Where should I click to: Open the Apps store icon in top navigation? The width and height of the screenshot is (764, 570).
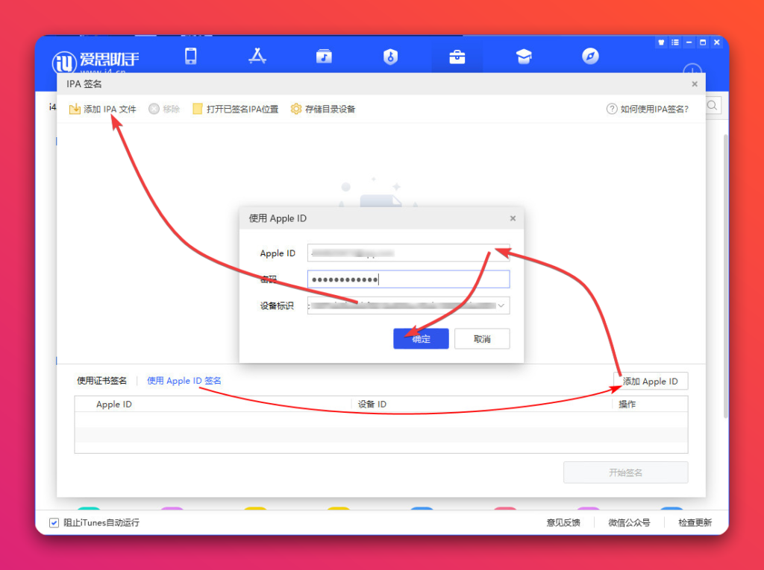pos(257,57)
